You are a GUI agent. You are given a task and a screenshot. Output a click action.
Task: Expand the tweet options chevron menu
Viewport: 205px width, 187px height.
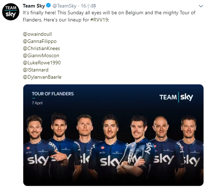[x=201, y=6]
